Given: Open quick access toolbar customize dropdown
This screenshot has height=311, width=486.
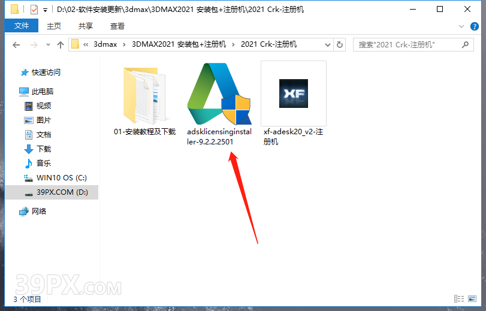Looking at the screenshot, I should [46, 10].
